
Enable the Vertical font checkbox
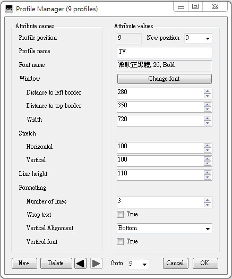tap(120, 242)
